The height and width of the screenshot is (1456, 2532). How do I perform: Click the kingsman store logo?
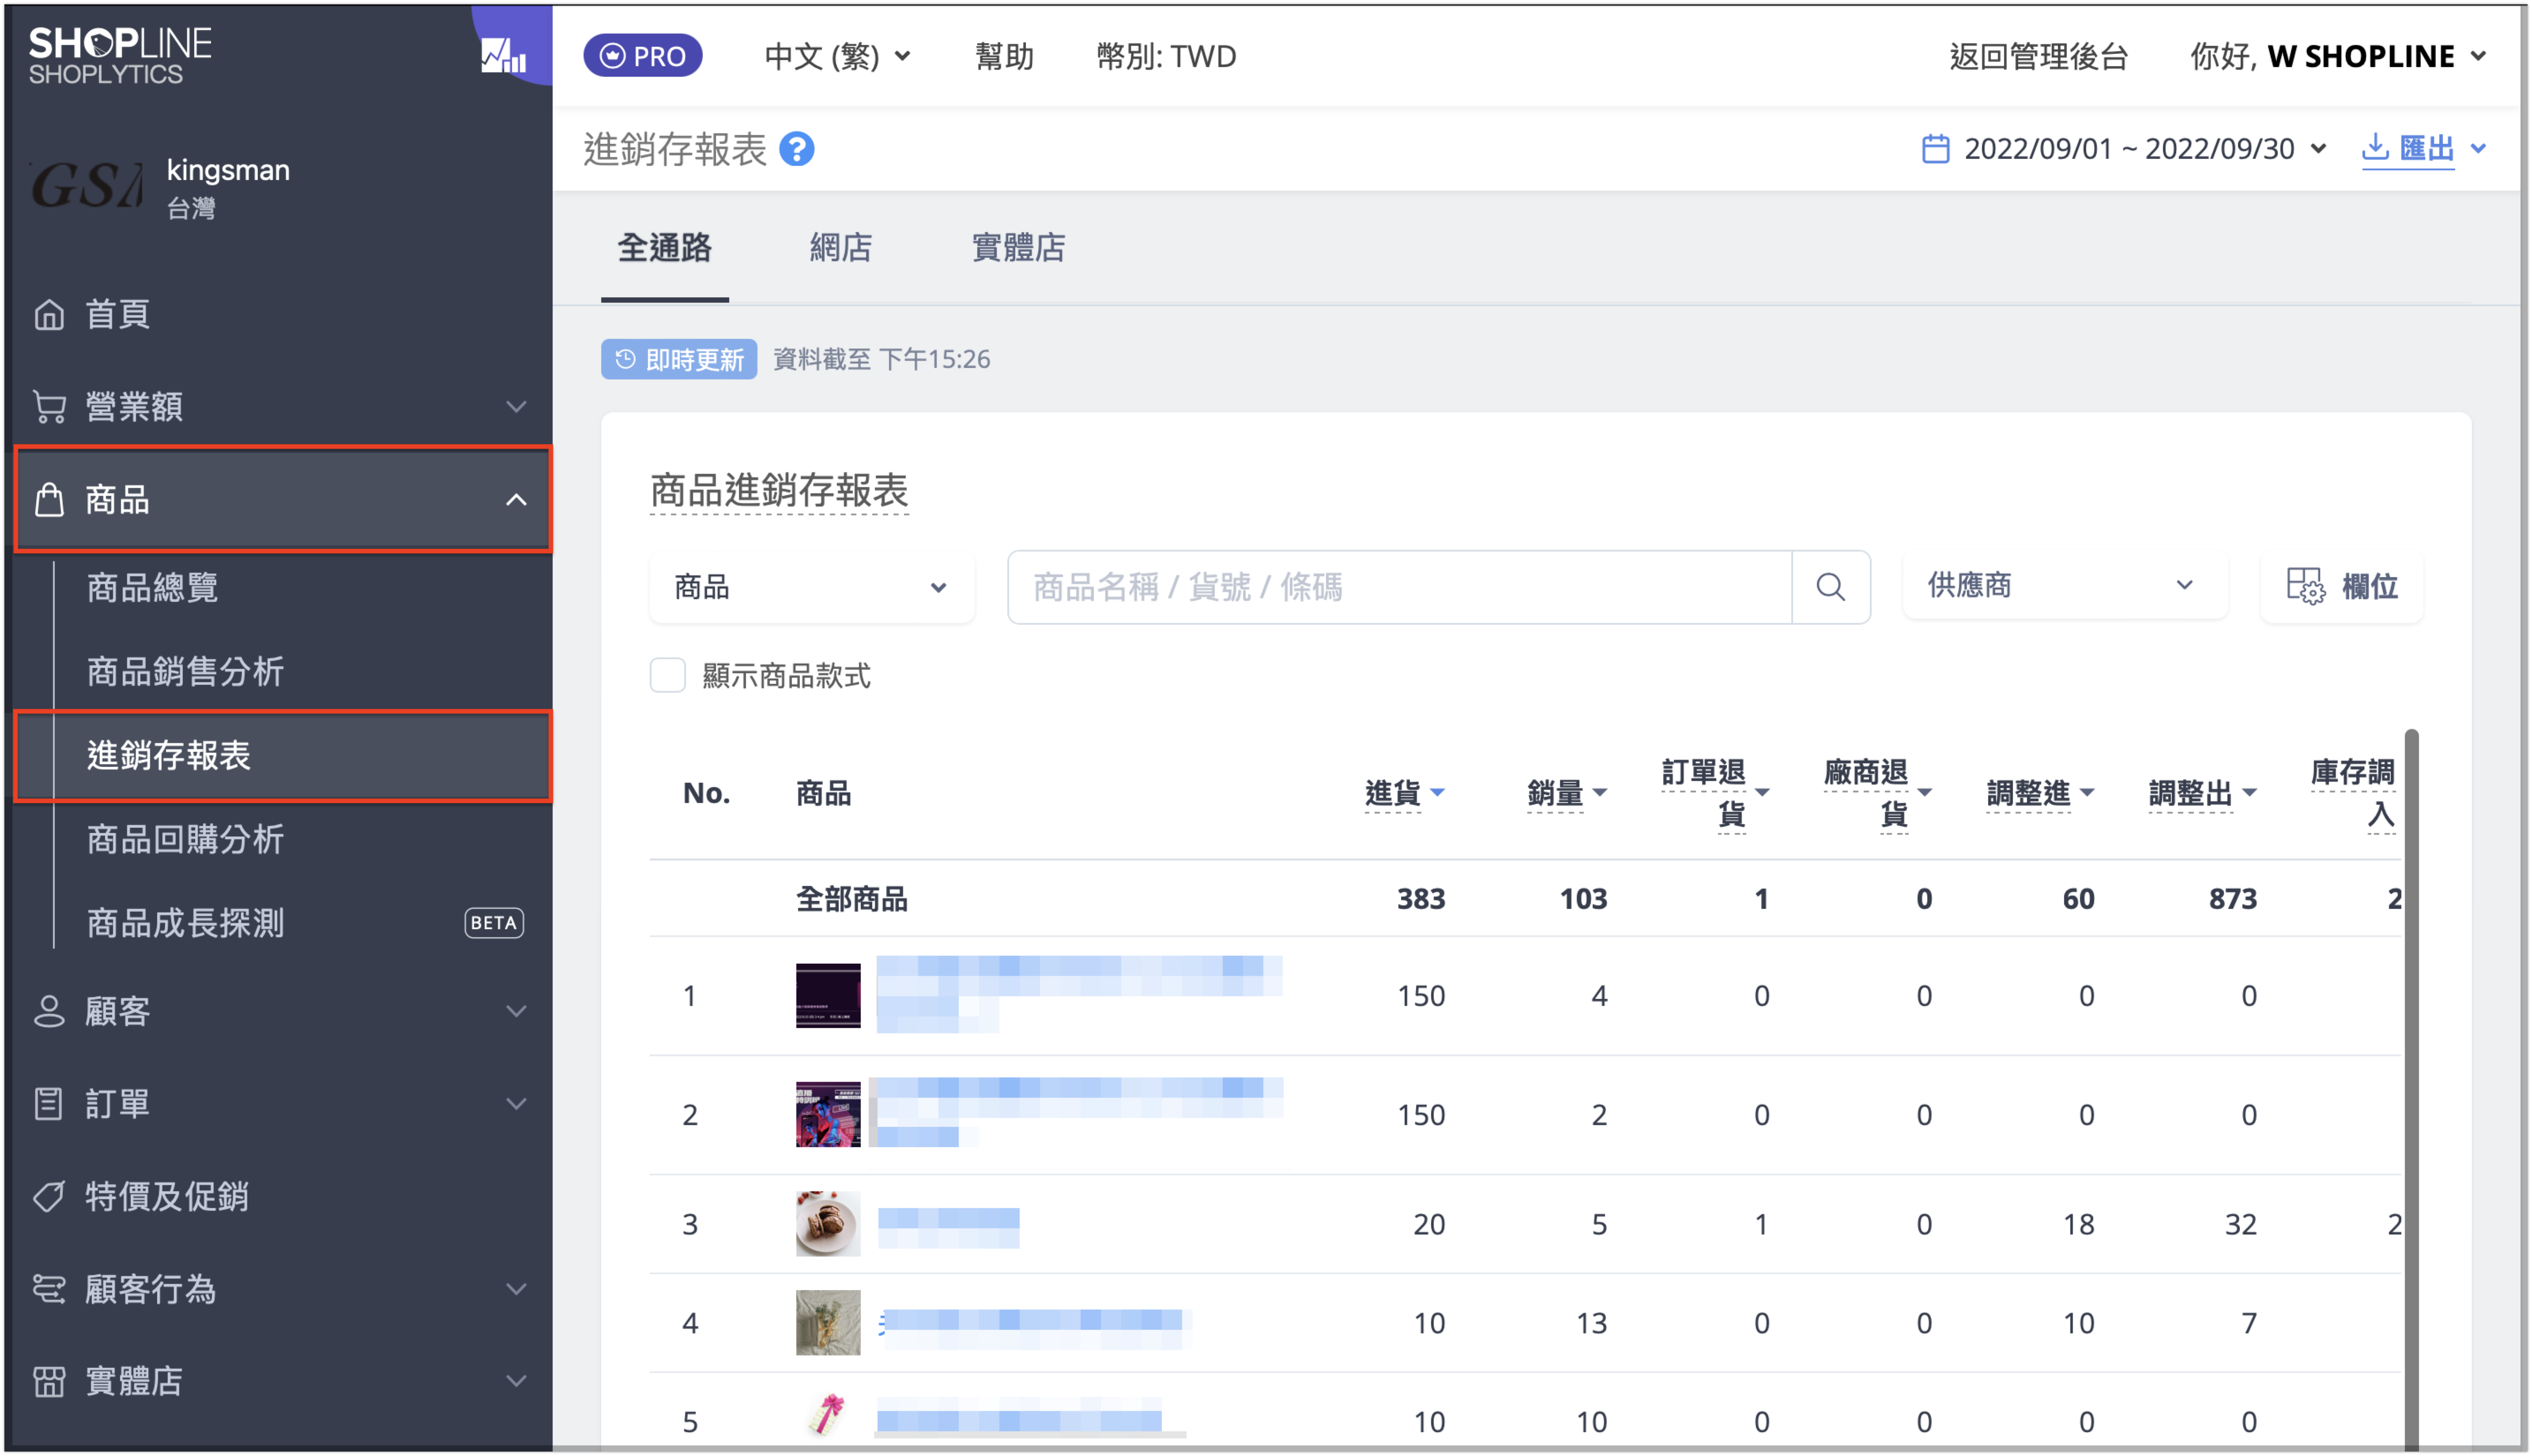[x=86, y=186]
